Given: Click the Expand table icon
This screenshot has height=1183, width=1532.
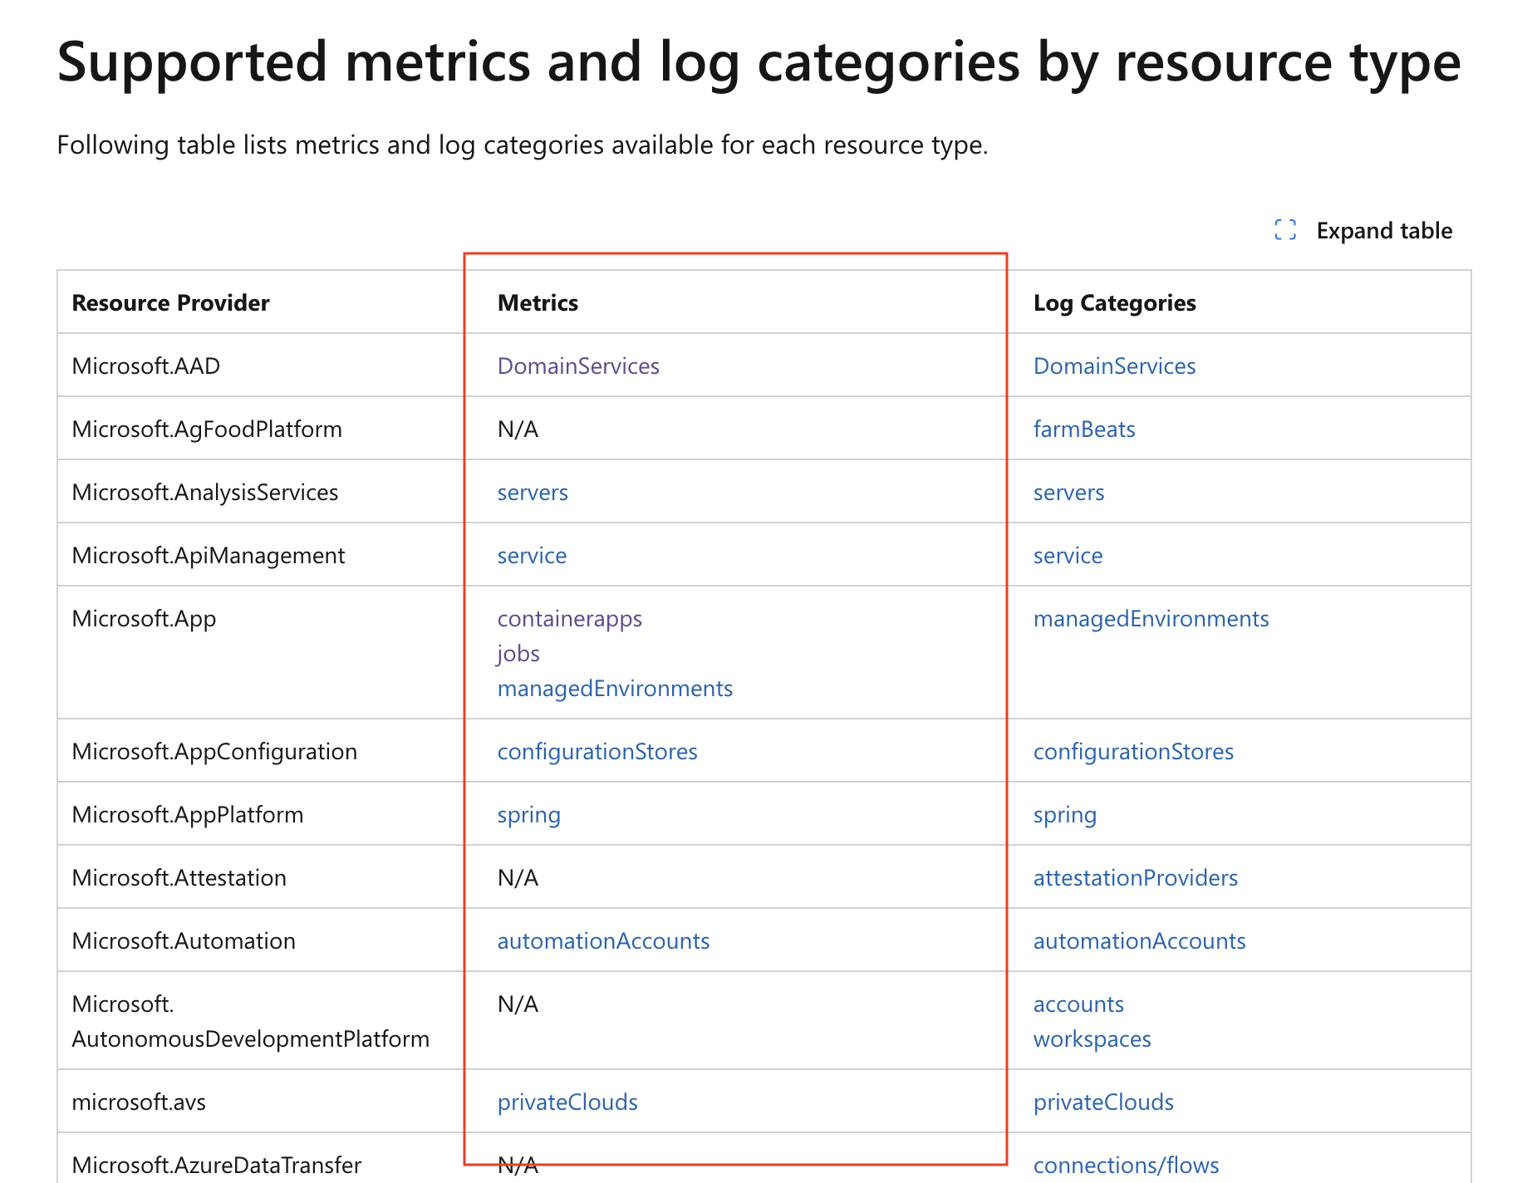Looking at the screenshot, I should [1284, 230].
